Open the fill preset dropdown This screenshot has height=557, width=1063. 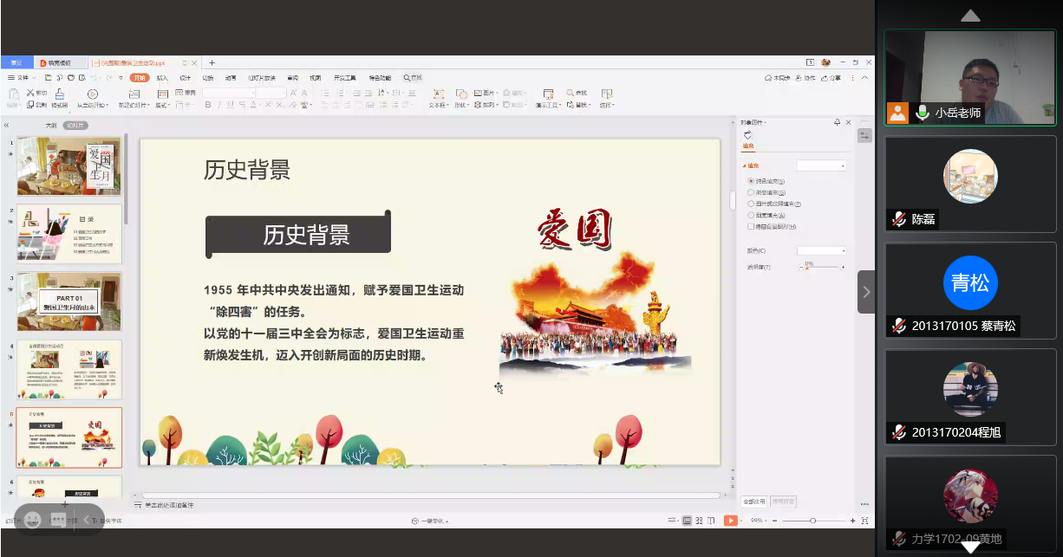click(821, 165)
